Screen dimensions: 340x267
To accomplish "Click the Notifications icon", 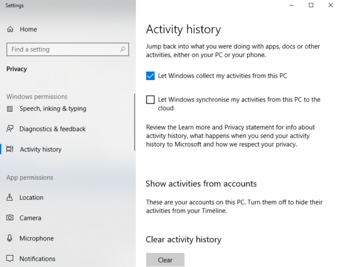I will [x=10, y=258].
